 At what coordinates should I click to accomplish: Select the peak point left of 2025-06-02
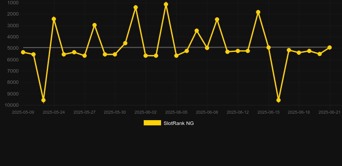[136, 8]
